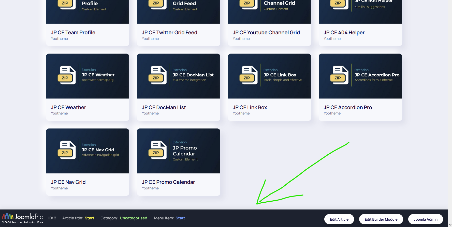
Task: Select Yootheme label under JP CE Weather
Action: [x=59, y=113]
